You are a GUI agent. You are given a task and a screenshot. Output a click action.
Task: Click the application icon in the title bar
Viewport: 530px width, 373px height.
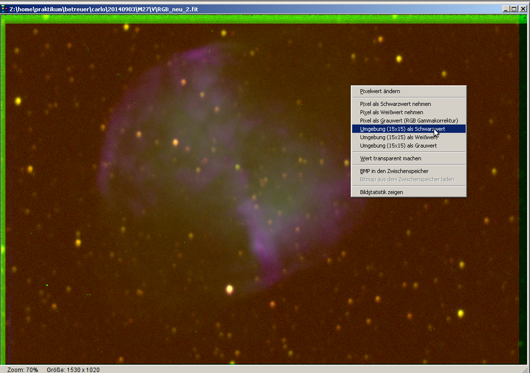tap(4, 9)
